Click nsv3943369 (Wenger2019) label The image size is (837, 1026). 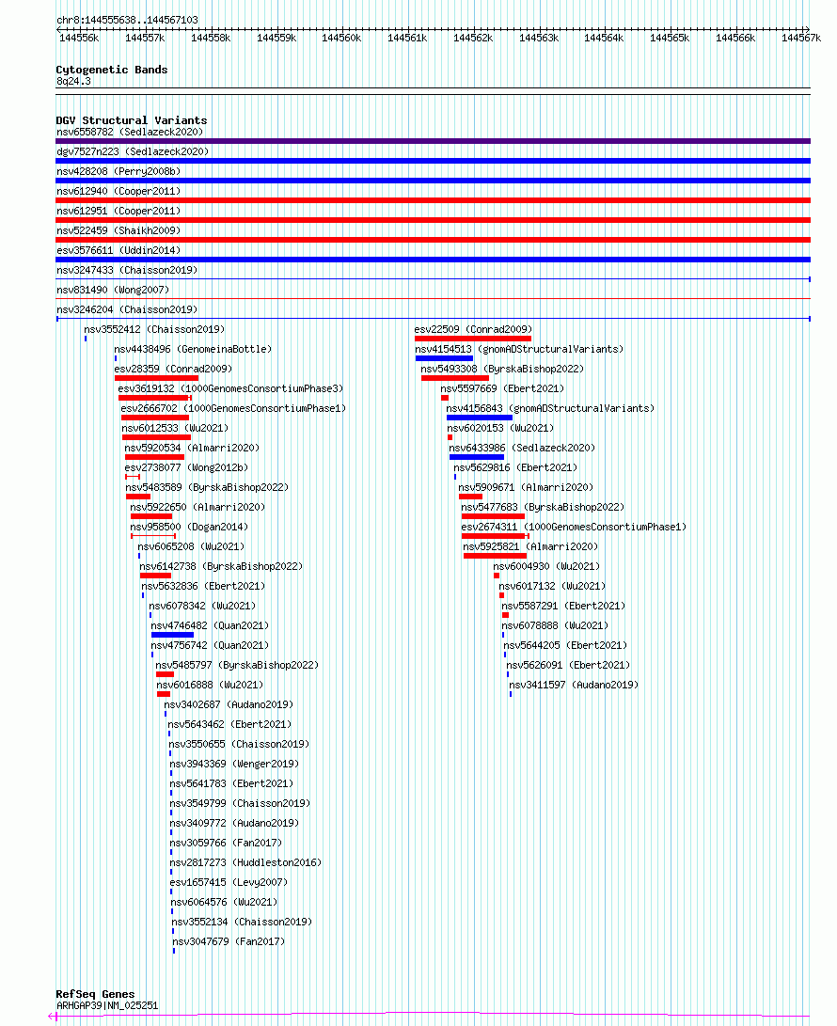pyautogui.click(x=234, y=764)
